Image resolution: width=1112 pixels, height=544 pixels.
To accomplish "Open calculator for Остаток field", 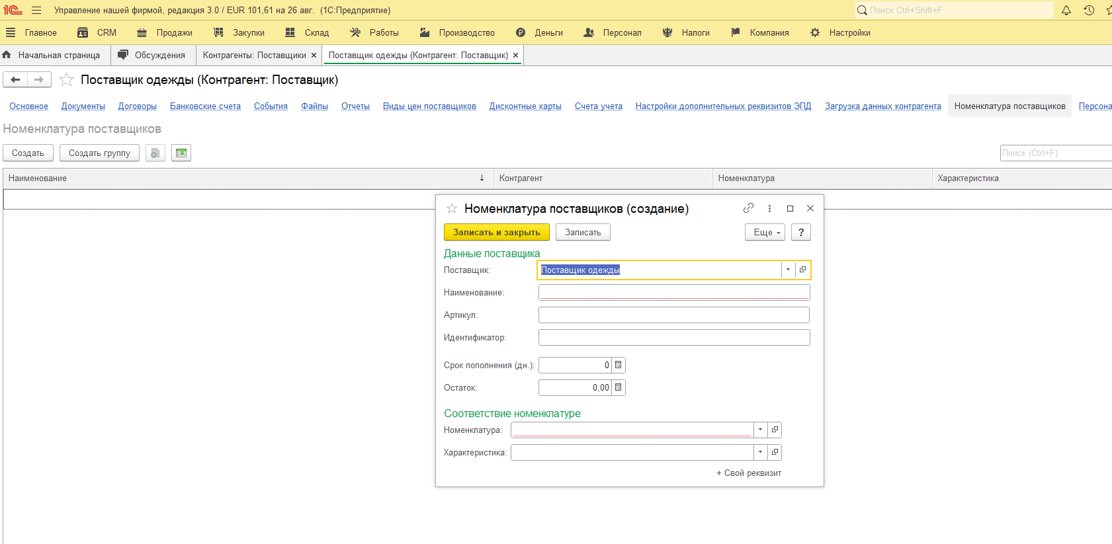I will coord(619,387).
